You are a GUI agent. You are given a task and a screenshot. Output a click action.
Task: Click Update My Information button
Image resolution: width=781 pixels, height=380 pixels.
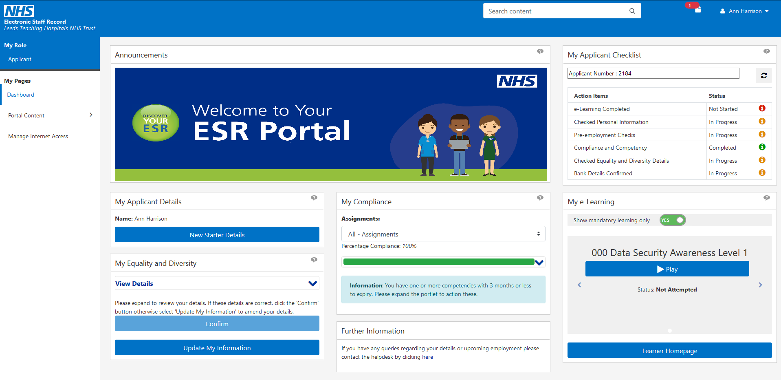click(217, 348)
